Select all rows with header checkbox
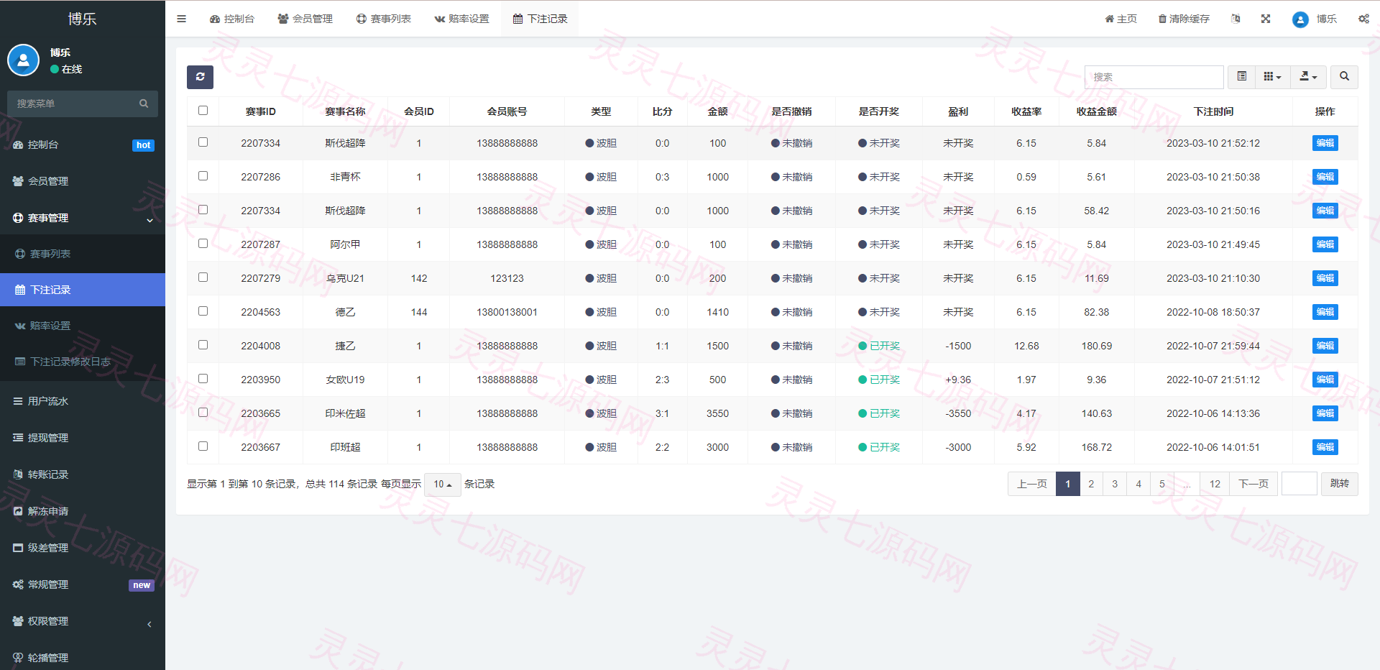Screen dimensions: 1380x670 [x=203, y=111]
